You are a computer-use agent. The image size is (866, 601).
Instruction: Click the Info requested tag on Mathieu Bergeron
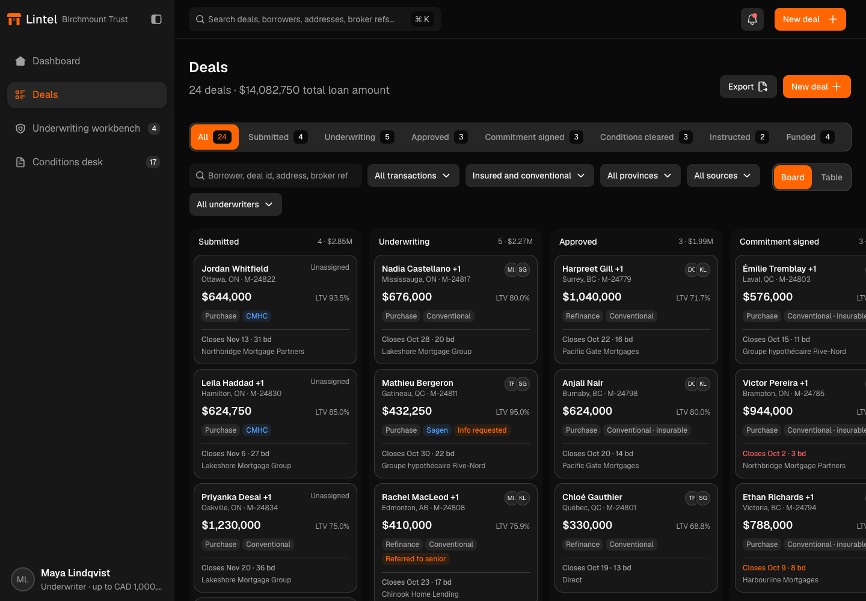pos(482,430)
